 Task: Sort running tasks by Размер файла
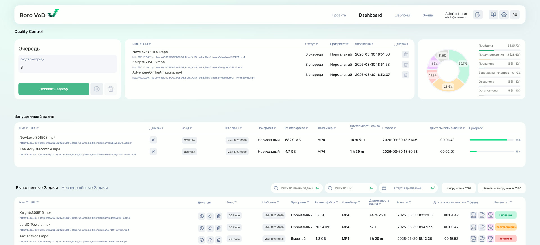click(x=296, y=128)
